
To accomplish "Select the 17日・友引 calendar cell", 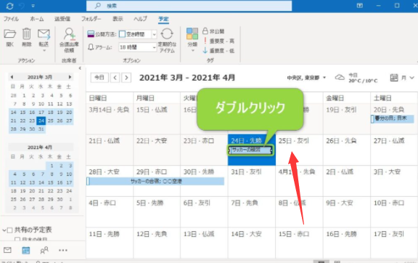I will point(394,243).
